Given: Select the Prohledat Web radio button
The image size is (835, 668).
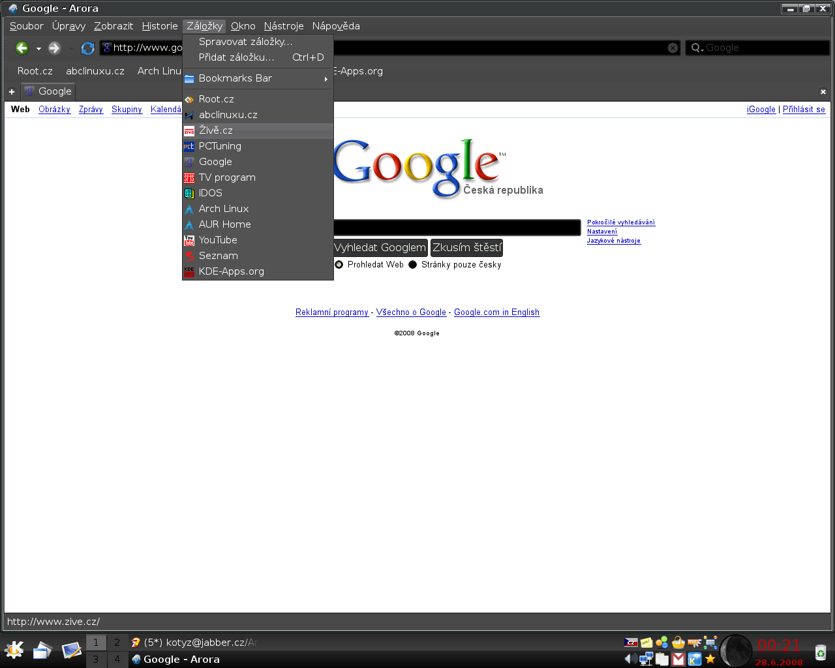Looking at the screenshot, I should tap(339, 265).
